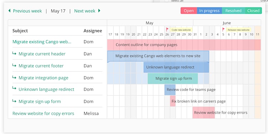Click subtask arrow icon beside Migrate sign up form
Viewport: 268px width, 134px height.
(14, 101)
